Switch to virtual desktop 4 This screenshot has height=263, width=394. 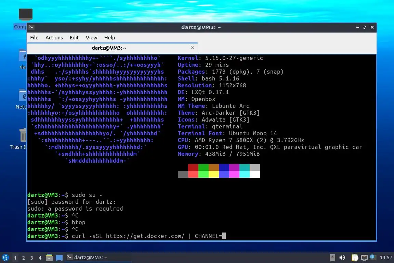click(x=40, y=258)
